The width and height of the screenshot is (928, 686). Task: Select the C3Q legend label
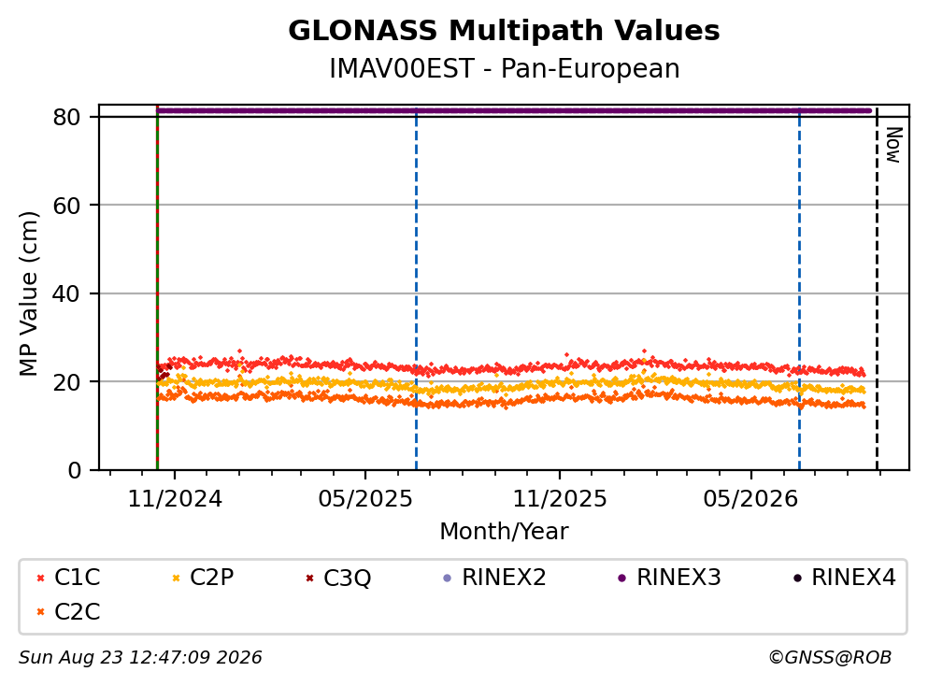pos(348,579)
